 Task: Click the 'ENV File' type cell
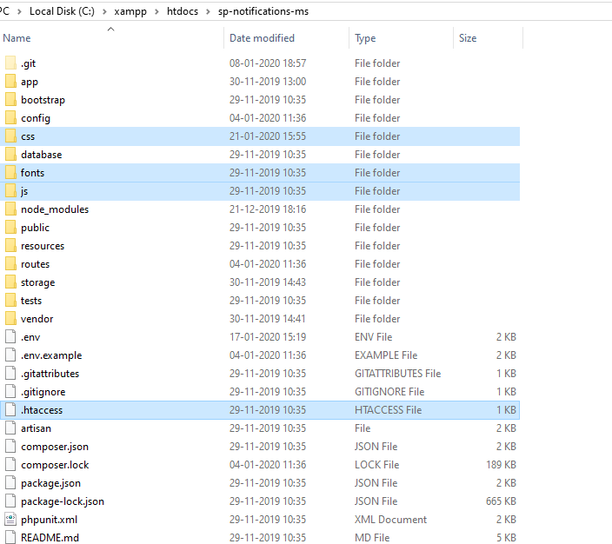coord(374,337)
